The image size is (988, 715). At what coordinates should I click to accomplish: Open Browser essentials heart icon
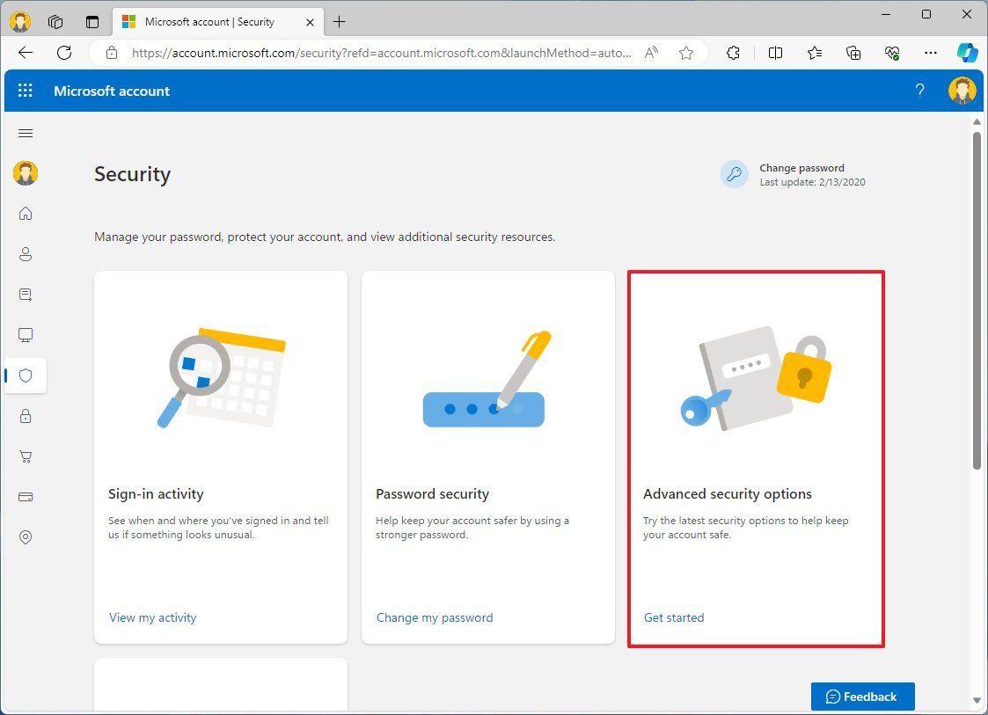click(x=891, y=53)
